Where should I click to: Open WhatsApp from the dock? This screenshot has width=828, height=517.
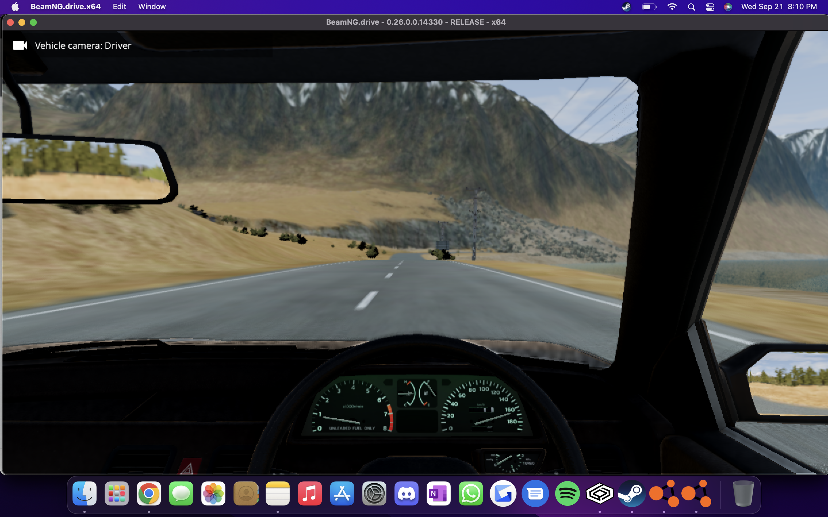tap(470, 493)
